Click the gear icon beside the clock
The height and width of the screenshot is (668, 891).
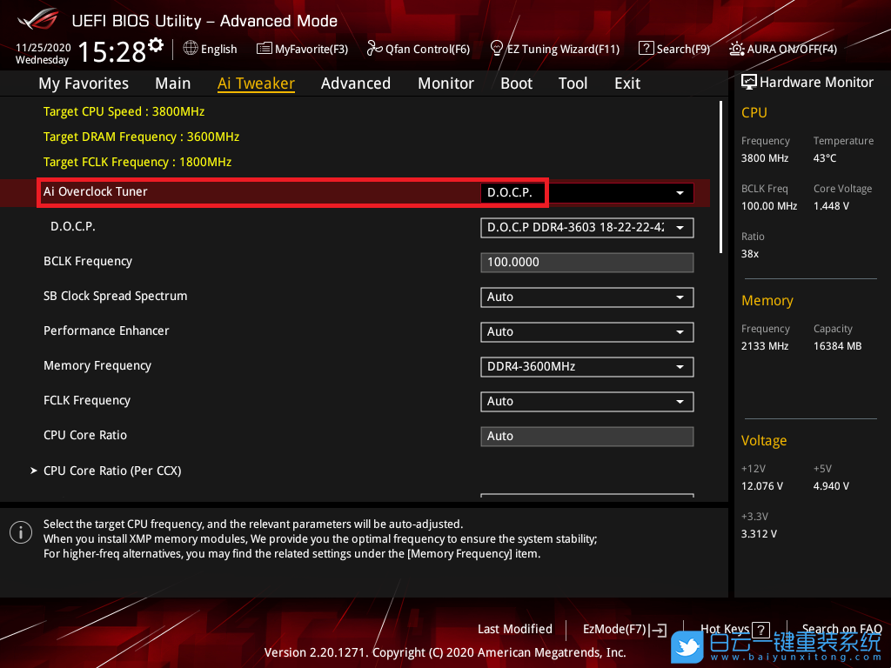click(156, 44)
